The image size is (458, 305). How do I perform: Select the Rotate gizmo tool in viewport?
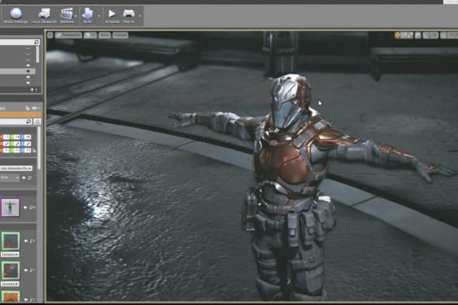[x=404, y=35]
